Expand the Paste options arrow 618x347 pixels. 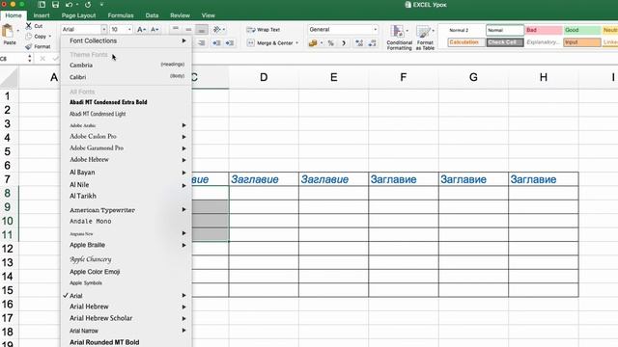17,30
